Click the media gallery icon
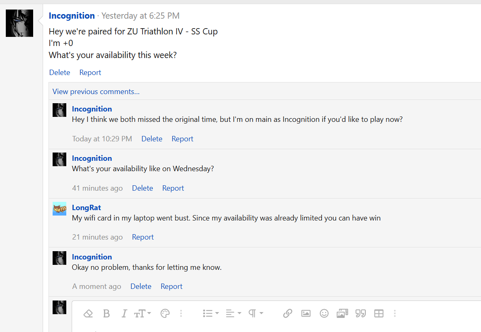 pos(342,313)
